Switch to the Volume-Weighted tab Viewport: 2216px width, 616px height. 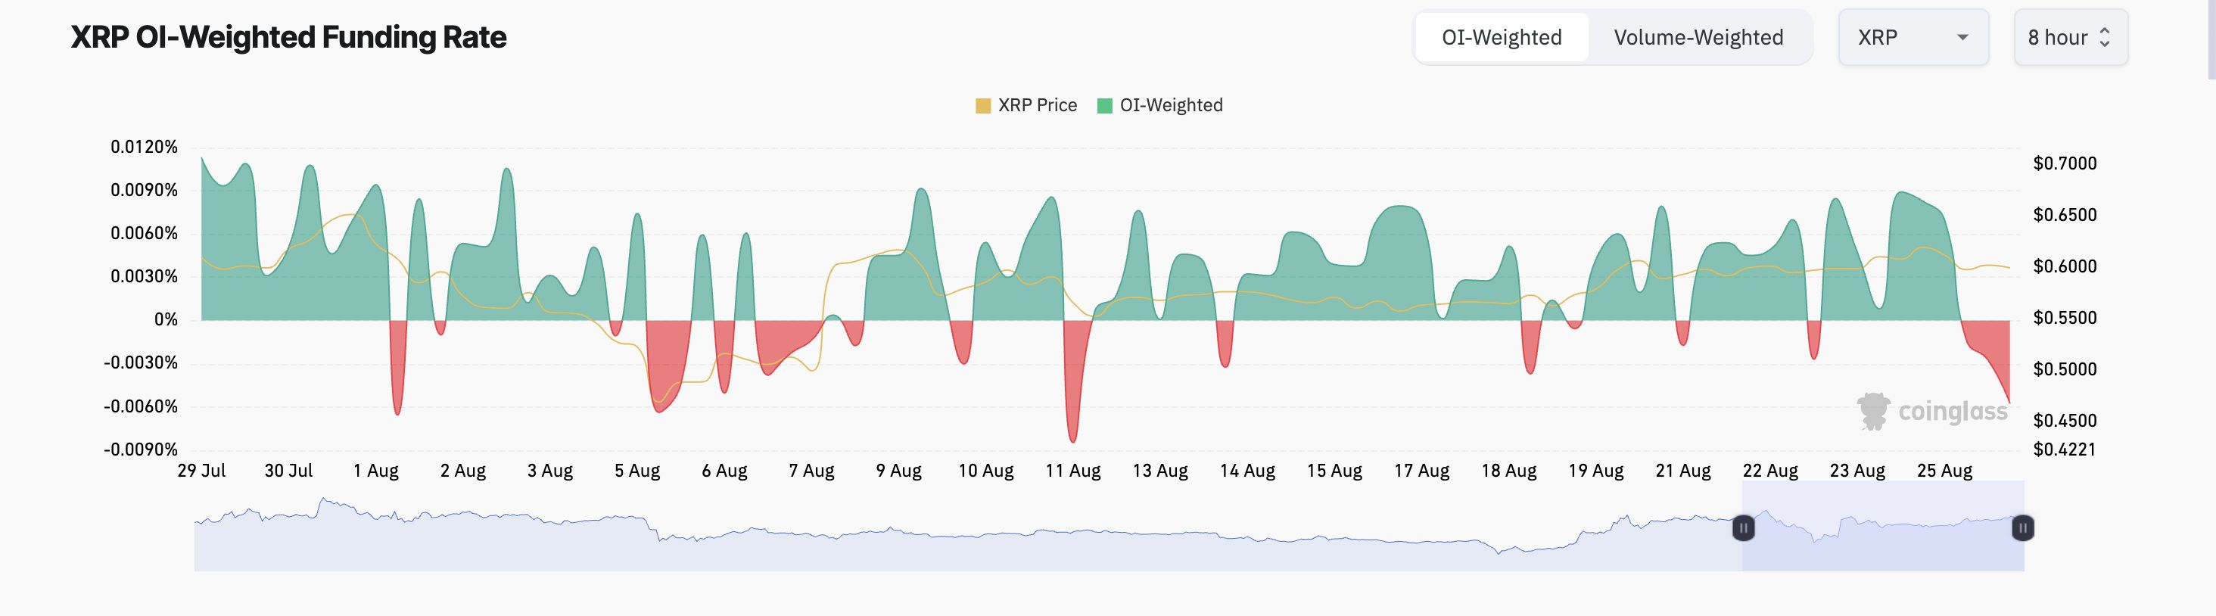pyautogui.click(x=1698, y=38)
